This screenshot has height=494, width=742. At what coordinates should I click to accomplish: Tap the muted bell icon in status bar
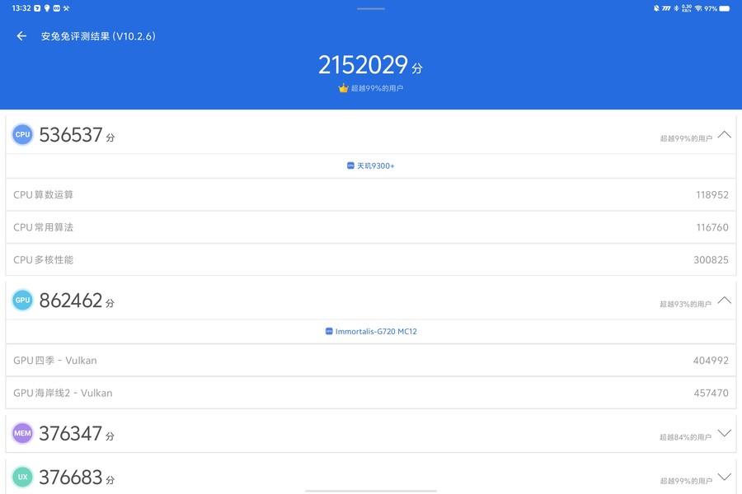coord(656,8)
